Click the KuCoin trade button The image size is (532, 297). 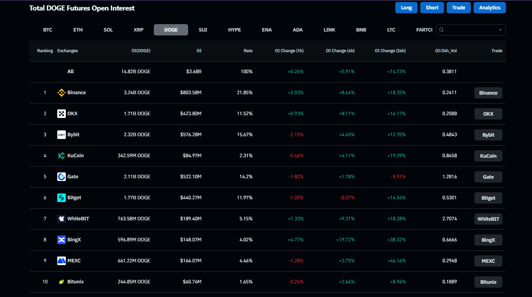[488, 156]
